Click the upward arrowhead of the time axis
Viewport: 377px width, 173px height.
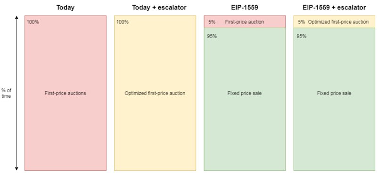[x=16, y=18]
